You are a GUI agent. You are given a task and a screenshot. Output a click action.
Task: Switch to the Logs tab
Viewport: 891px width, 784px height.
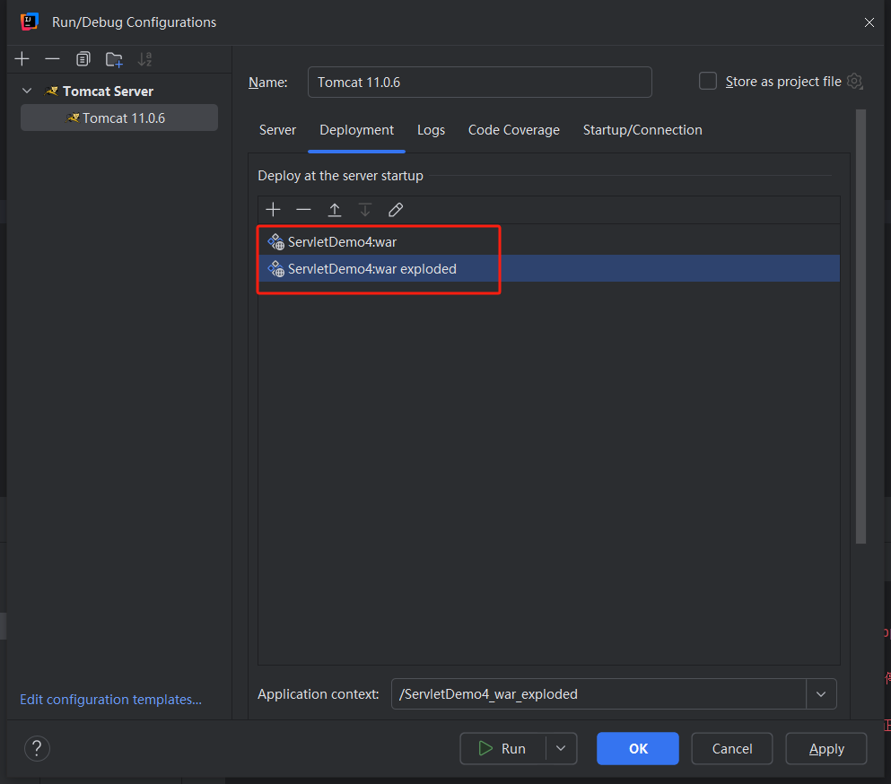point(431,130)
